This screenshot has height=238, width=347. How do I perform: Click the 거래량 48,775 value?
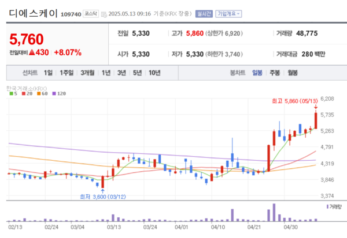pyautogui.click(x=307, y=33)
